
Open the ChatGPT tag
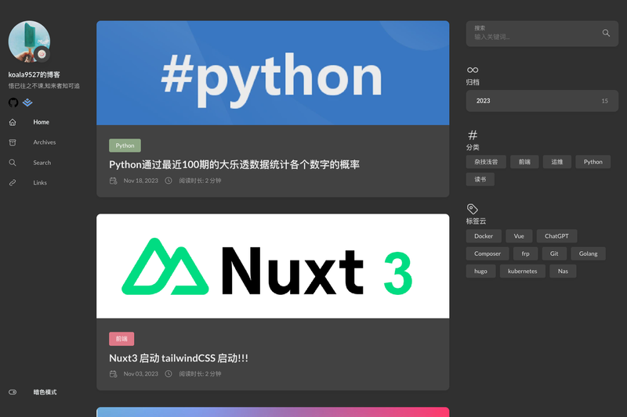tap(556, 236)
